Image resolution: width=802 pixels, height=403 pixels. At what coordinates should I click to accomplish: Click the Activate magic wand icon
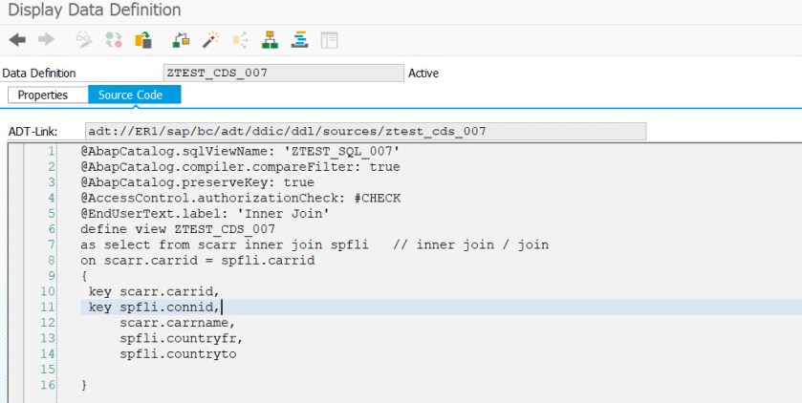(210, 39)
